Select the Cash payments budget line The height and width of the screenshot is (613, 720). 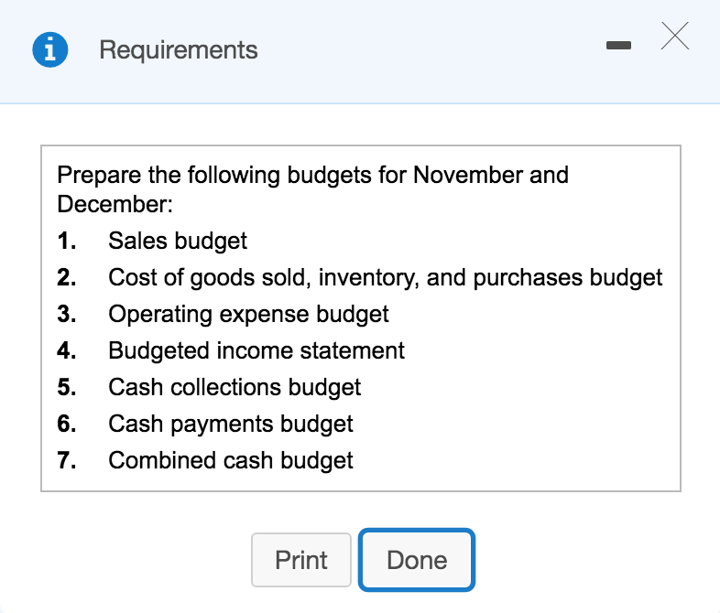pos(231,424)
